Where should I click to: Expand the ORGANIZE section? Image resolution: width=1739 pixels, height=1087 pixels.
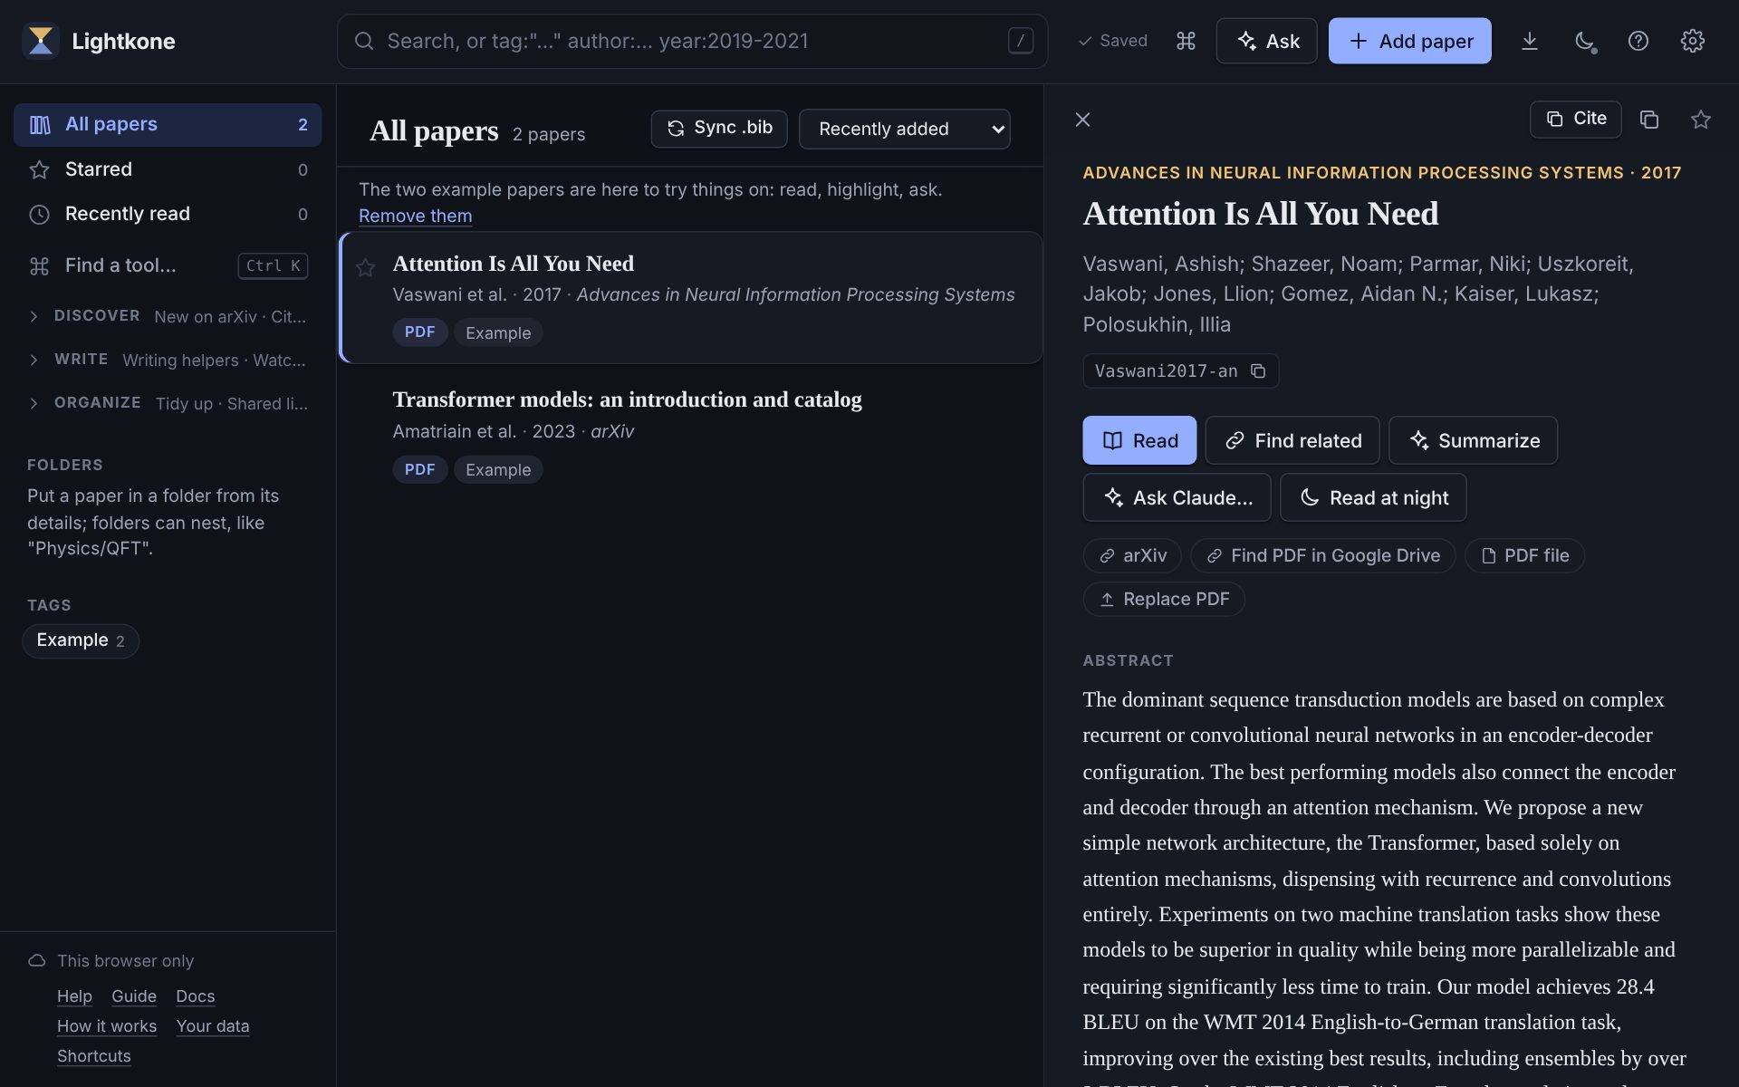point(168,403)
